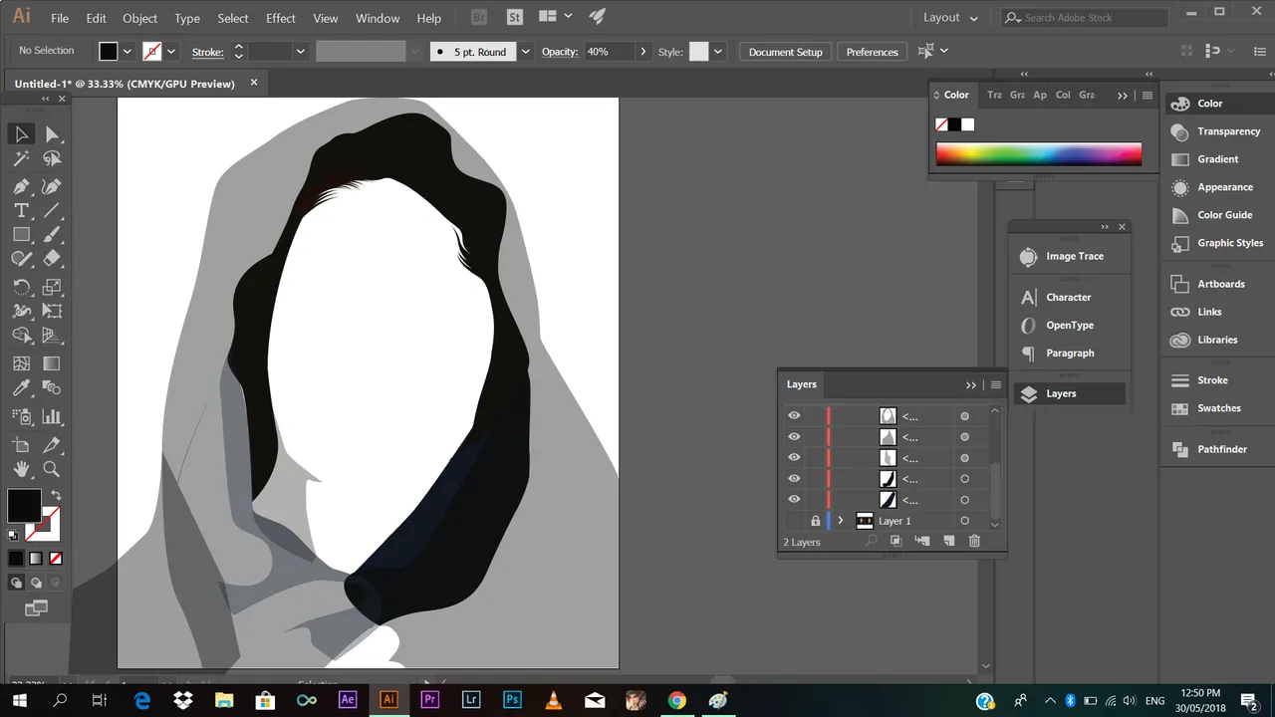Open Adobe Bridge from the Br icon
1275x717 pixels.
479,17
